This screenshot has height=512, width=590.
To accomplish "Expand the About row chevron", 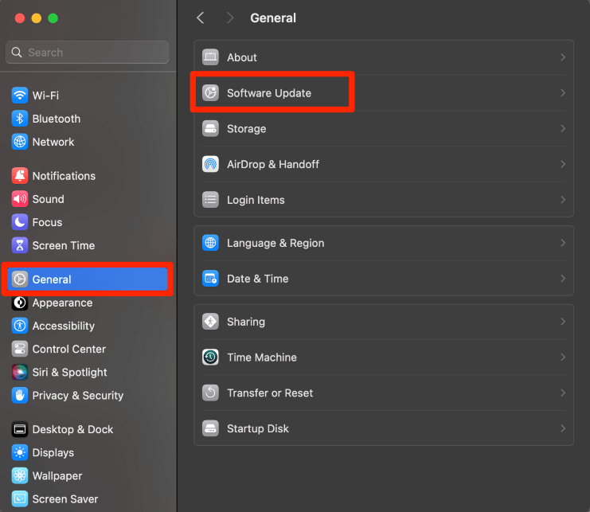I will (563, 57).
